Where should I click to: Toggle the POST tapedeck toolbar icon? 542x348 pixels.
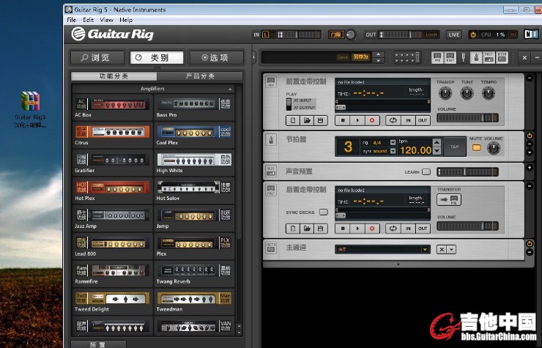[x=450, y=57]
